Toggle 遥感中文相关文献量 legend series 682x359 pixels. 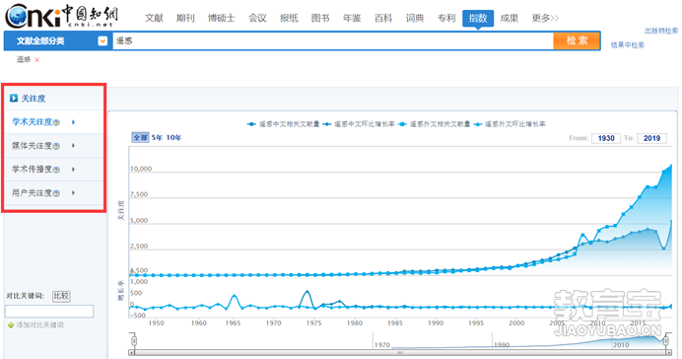(283, 124)
